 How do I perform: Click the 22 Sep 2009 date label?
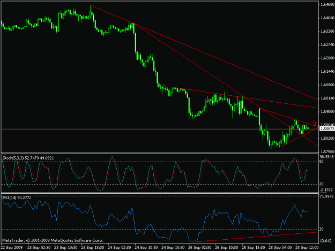point(12,248)
